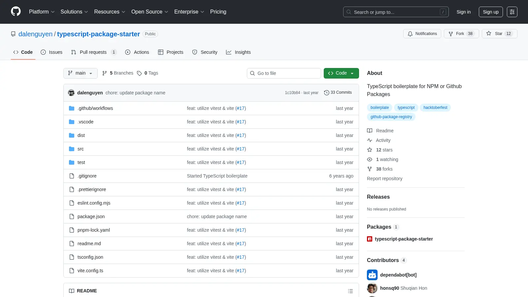
Task: Expand the Resources menu
Action: (x=110, y=12)
